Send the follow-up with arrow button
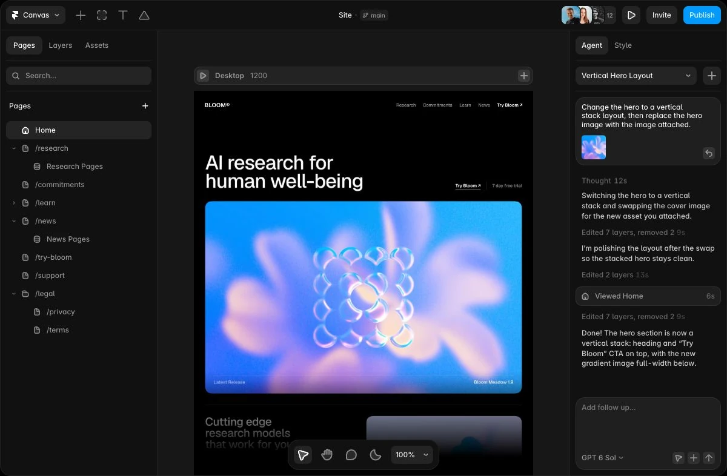The image size is (727, 476). point(709,458)
